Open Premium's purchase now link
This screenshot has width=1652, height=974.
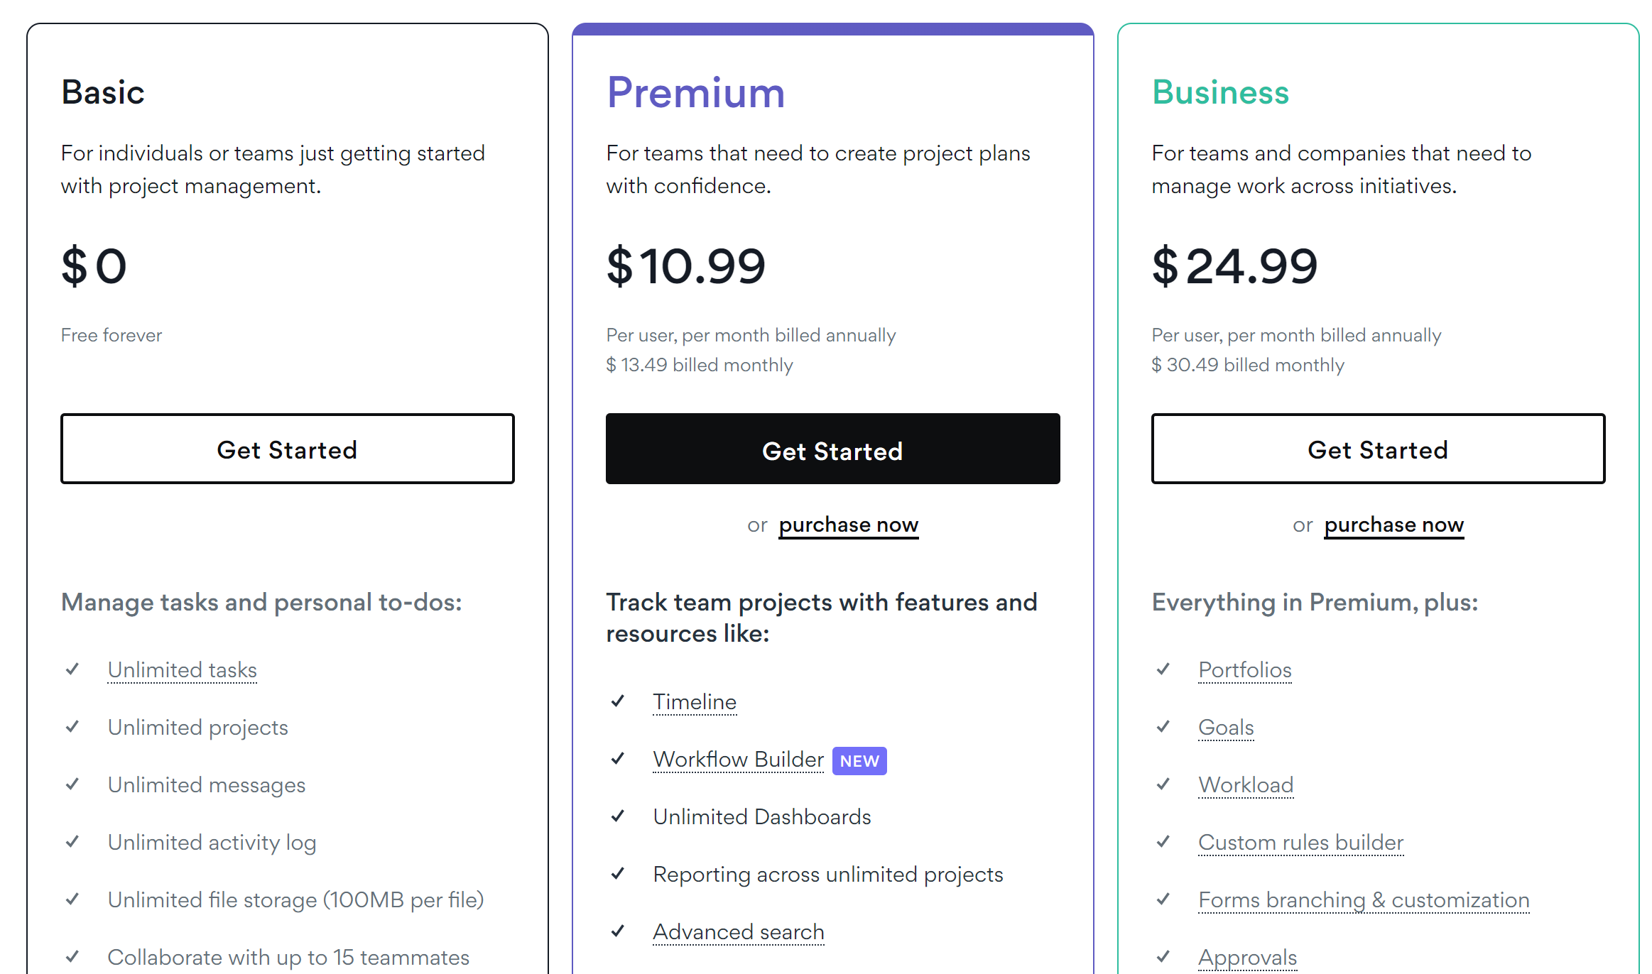pyautogui.click(x=849, y=525)
